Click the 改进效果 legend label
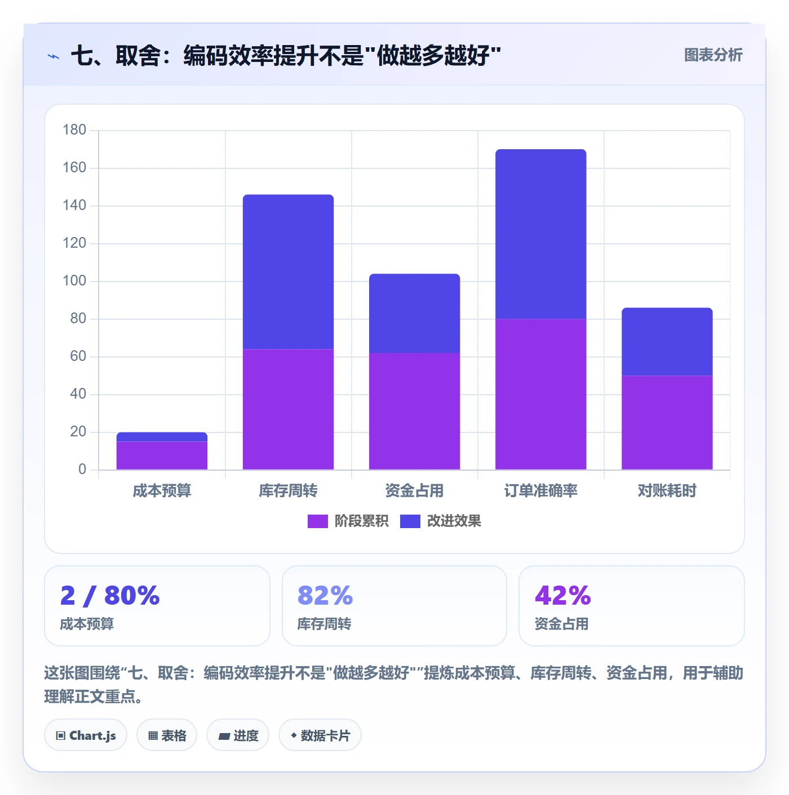 click(454, 521)
